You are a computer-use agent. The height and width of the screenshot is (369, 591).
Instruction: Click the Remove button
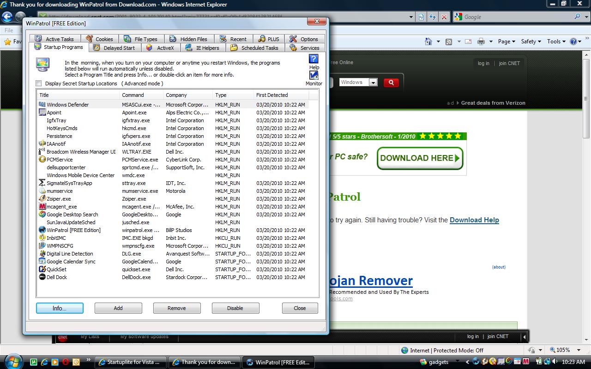coord(177,308)
